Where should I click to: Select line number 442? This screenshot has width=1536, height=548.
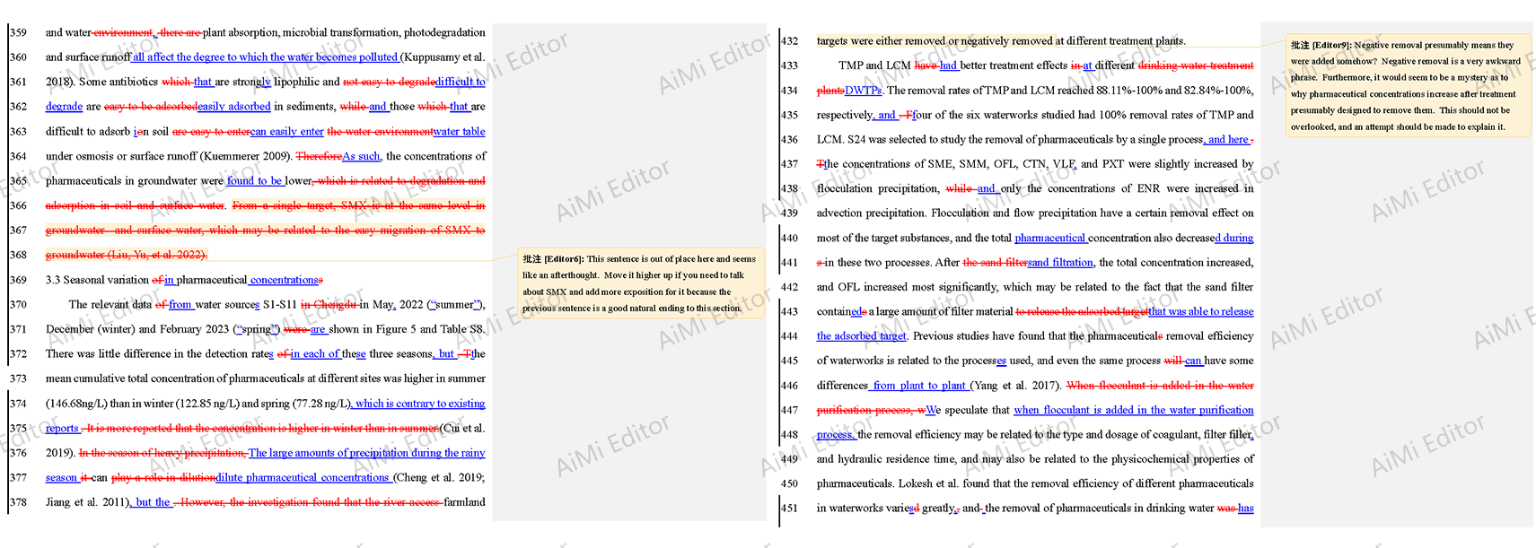(x=790, y=287)
